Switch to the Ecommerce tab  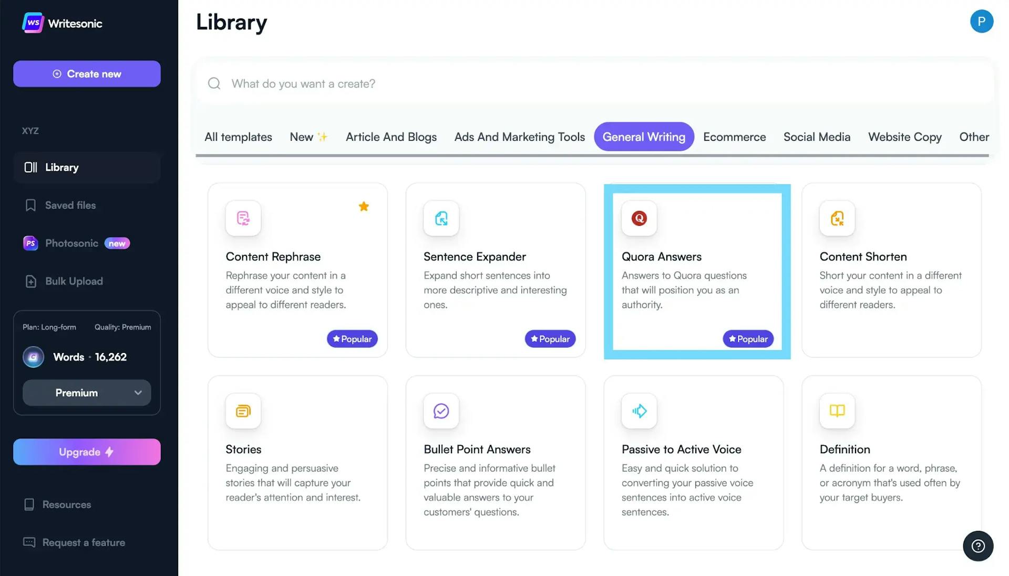point(735,137)
